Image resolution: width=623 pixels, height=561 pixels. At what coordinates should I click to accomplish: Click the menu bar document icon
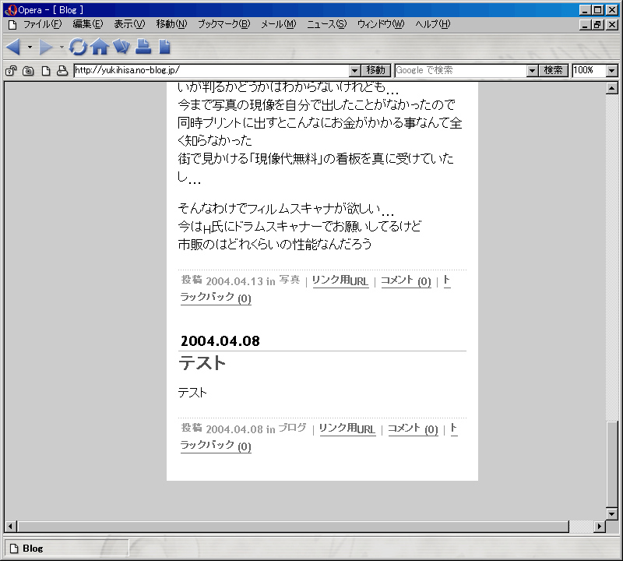pos(12,25)
